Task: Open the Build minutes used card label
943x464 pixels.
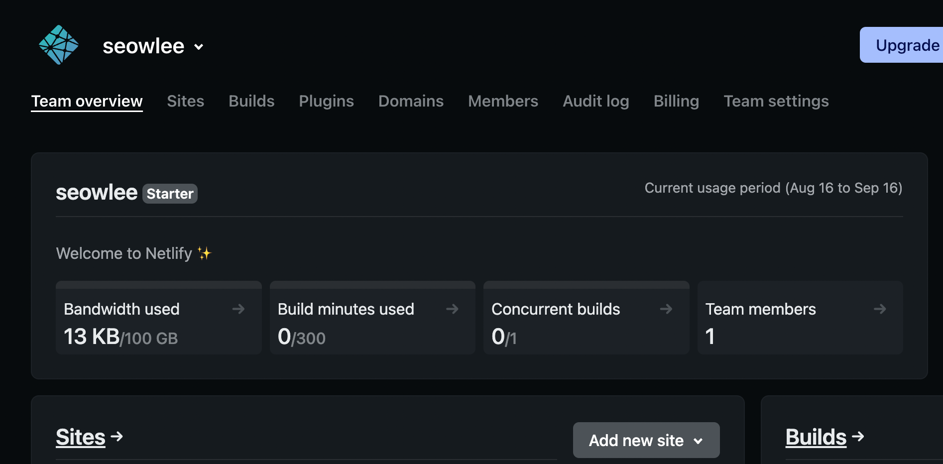Action: pyautogui.click(x=346, y=309)
